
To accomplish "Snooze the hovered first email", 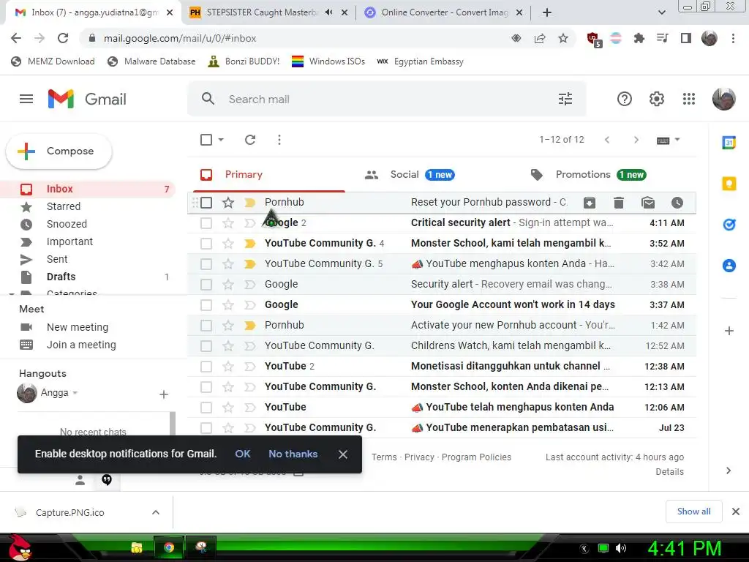I will click(677, 203).
